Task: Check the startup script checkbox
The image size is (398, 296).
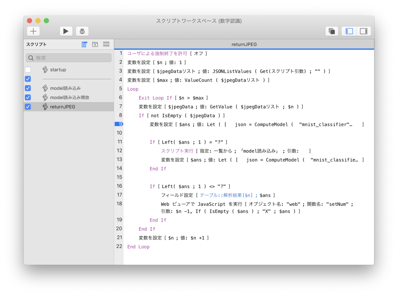Action: [28, 70]
